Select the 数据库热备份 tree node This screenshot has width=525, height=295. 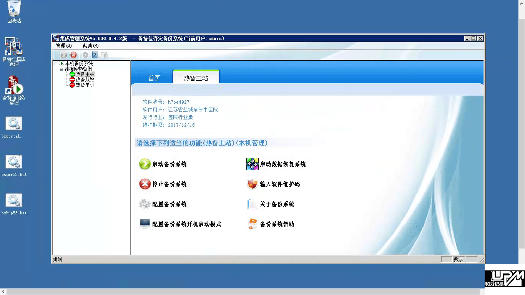coord(78,69)
